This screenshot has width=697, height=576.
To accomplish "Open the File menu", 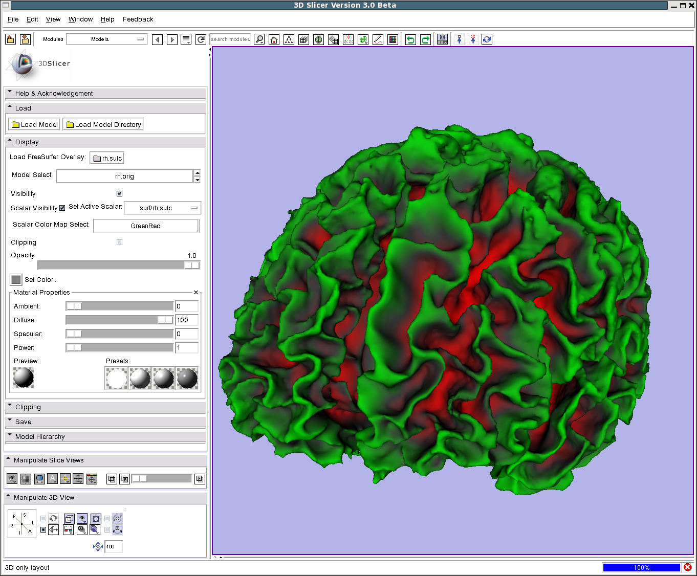I will coord(13,19).
